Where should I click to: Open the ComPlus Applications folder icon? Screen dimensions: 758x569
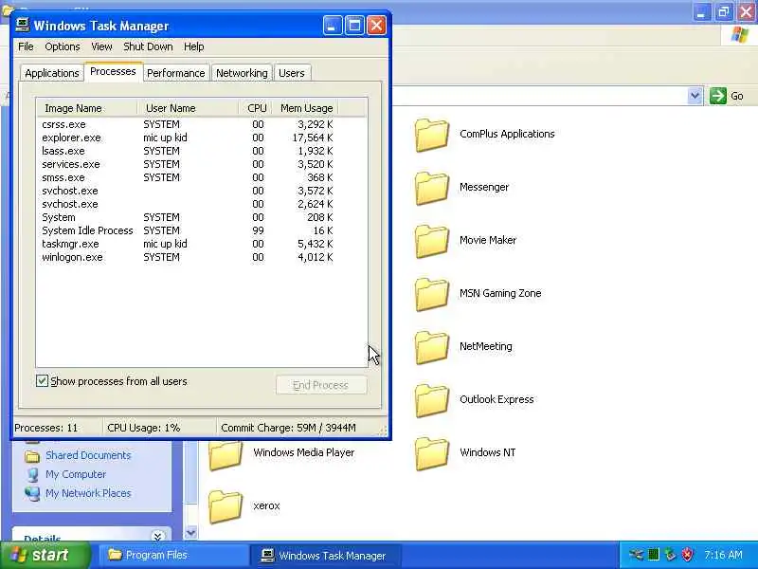432,135
